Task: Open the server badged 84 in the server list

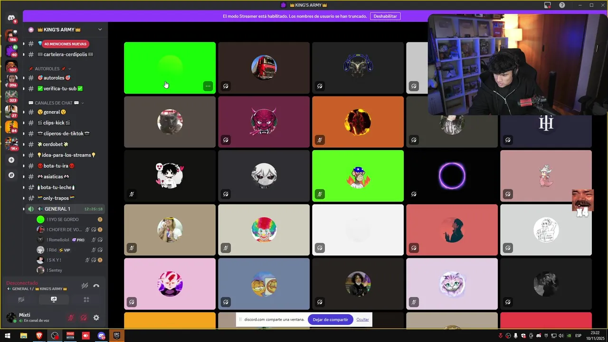Action: coord(11,127)
